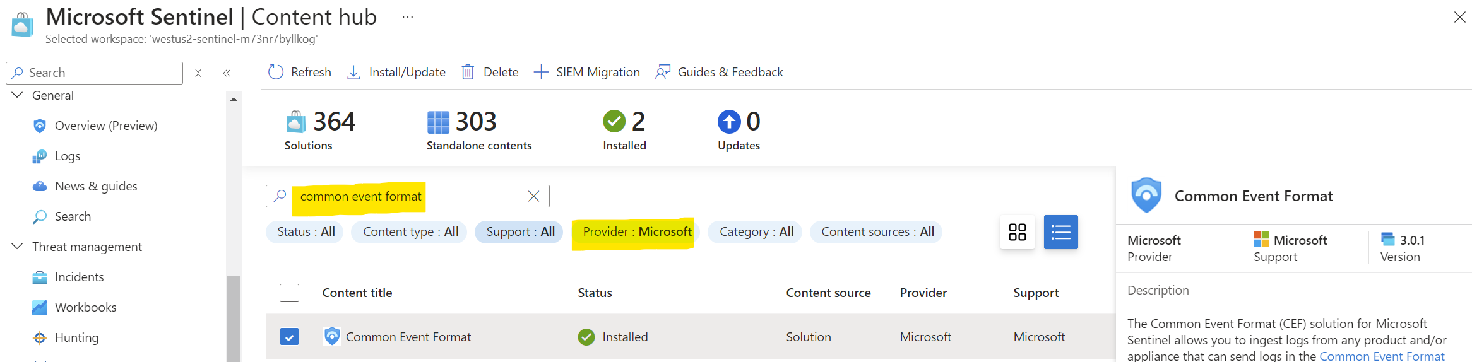This screenshot has width=1472, height=362.
Task: Toggle the select-all checkbox in header
Action: click(289, 293)
